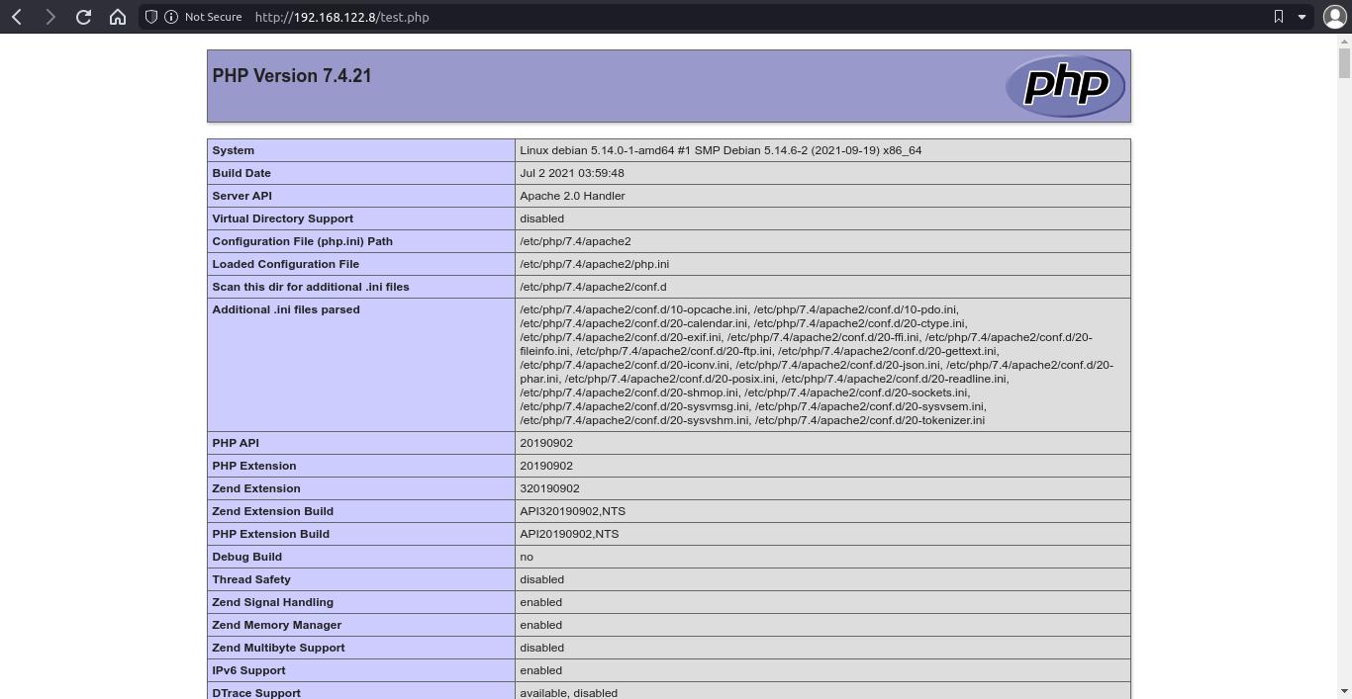Viewport: 1352px width, 699px height.
Task: Select the Debug Build label
Action: pos(247,557)
